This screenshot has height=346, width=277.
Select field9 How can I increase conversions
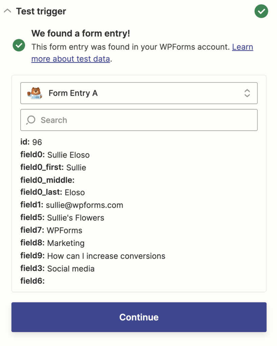(93, 256)
